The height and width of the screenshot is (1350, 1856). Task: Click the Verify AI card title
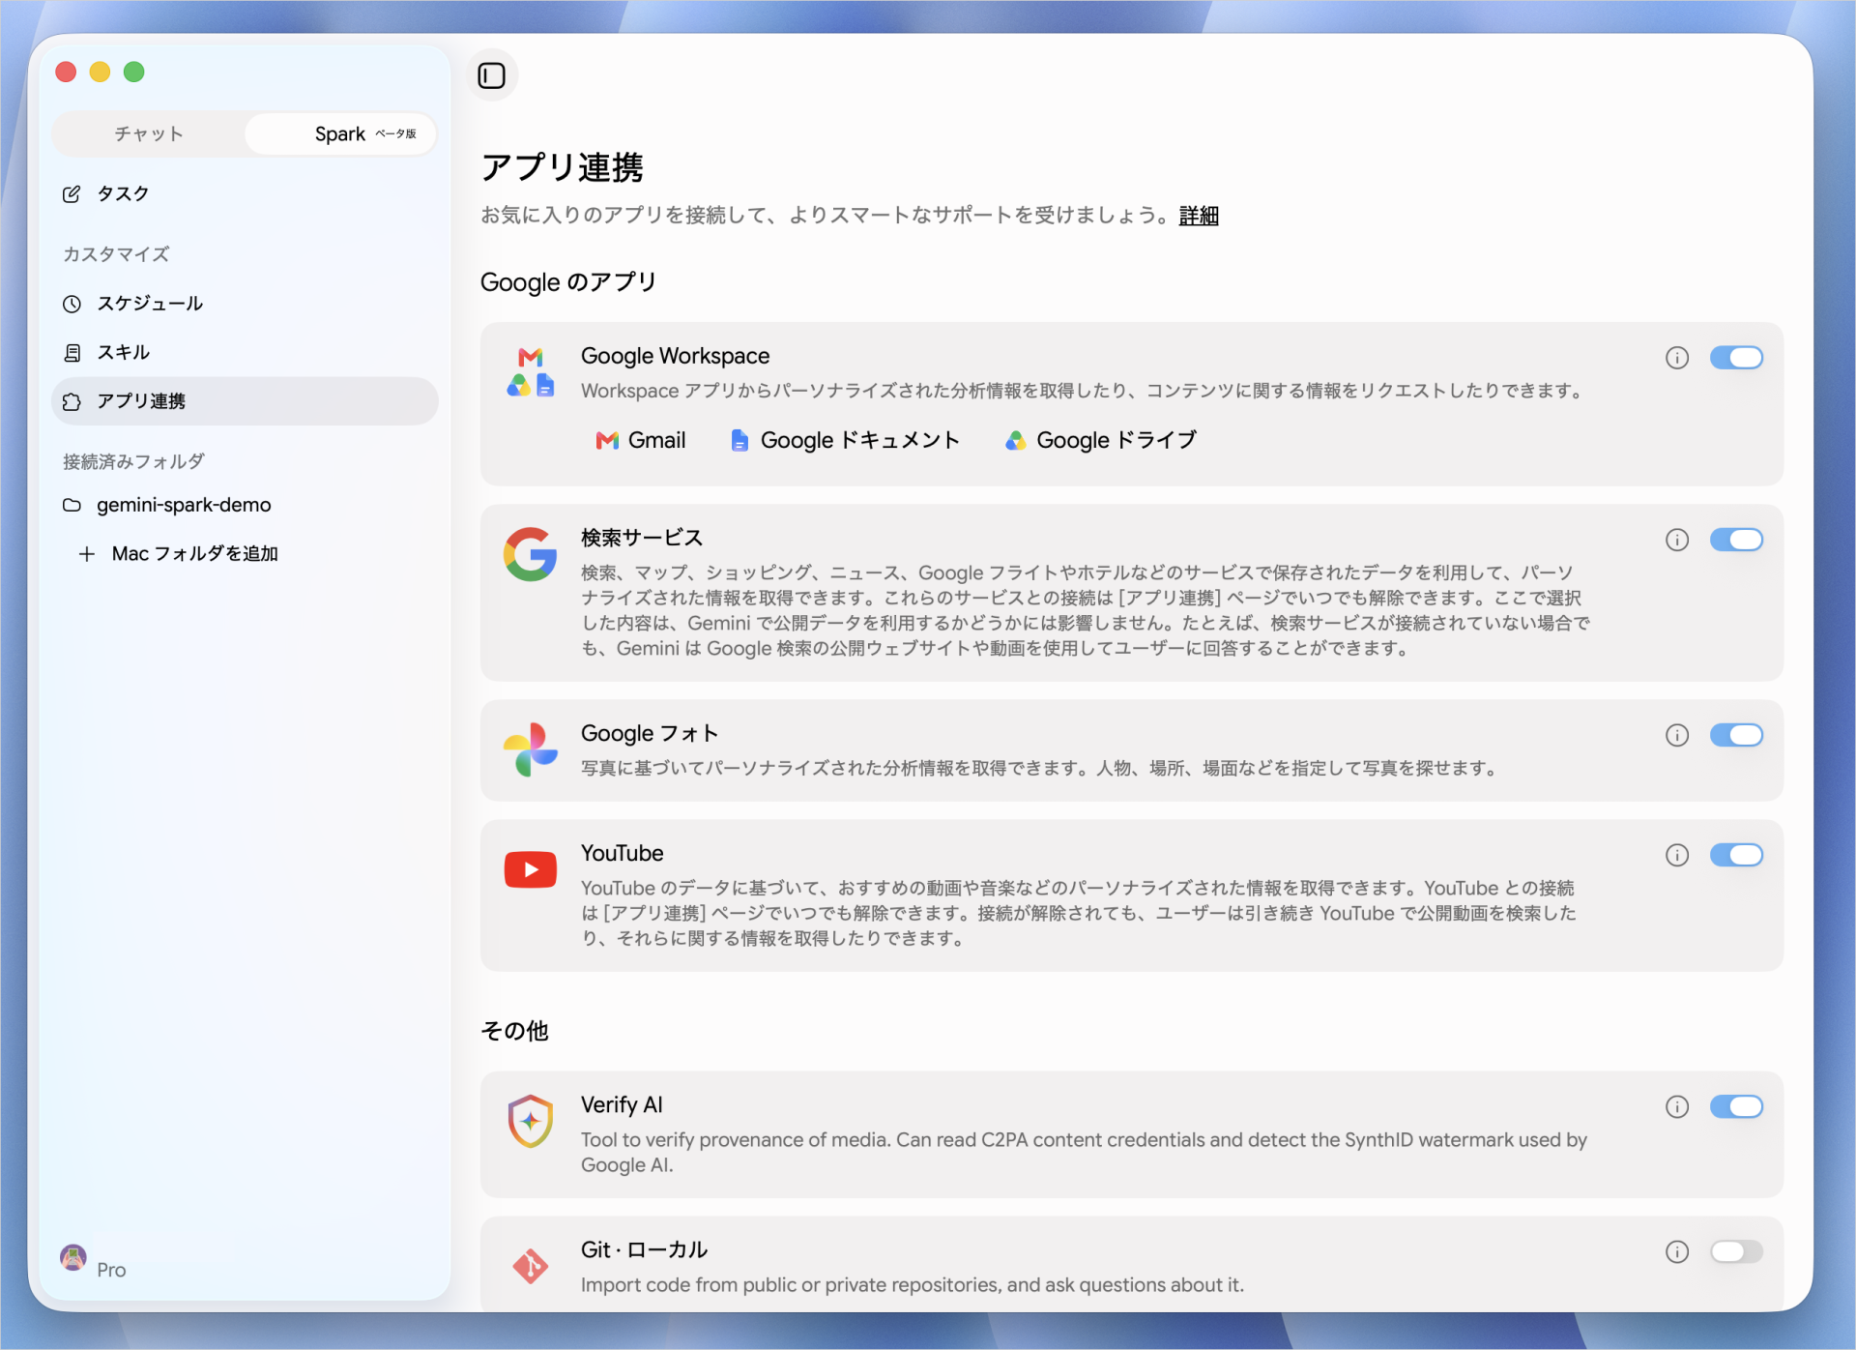[x=622, y=1105]
